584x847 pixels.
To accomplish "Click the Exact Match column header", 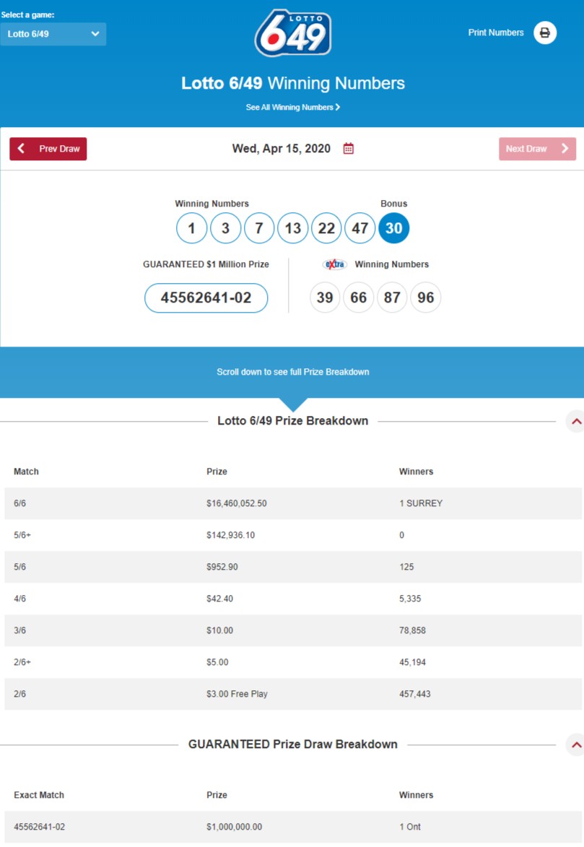I will tap(39, 795).
